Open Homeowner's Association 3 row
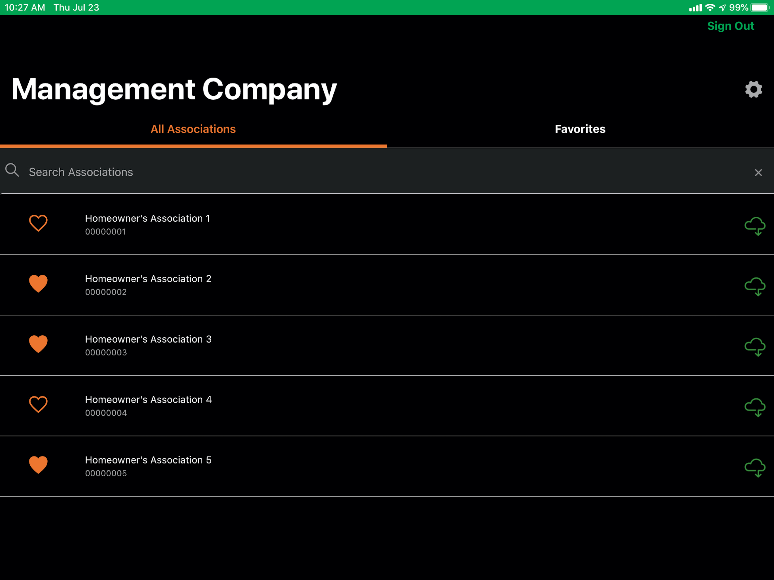Viewport: 774px width, 580px height. pos(387,346)
